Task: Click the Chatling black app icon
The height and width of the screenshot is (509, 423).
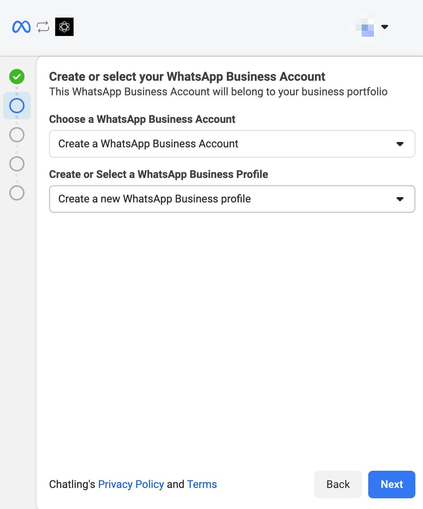Action: pyautogui.click(x=64, y=27)
